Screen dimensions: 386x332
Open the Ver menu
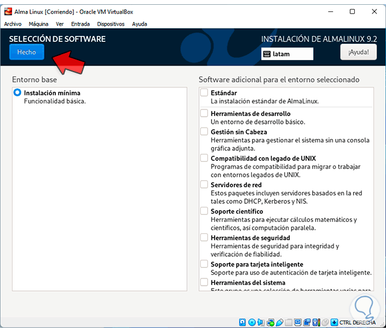[x=60, y=24]
